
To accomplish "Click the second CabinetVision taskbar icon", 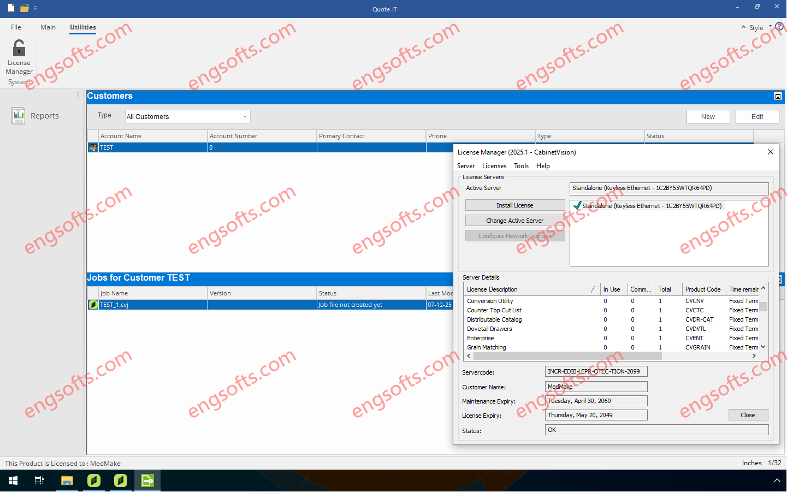I will 121,481.
